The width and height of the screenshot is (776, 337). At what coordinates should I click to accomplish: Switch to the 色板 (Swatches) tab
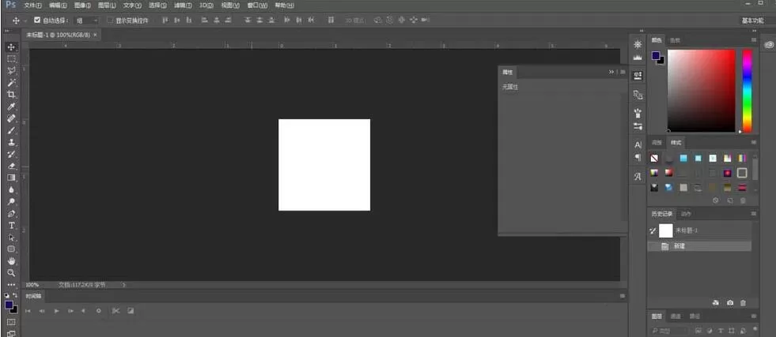click(675, 40)
